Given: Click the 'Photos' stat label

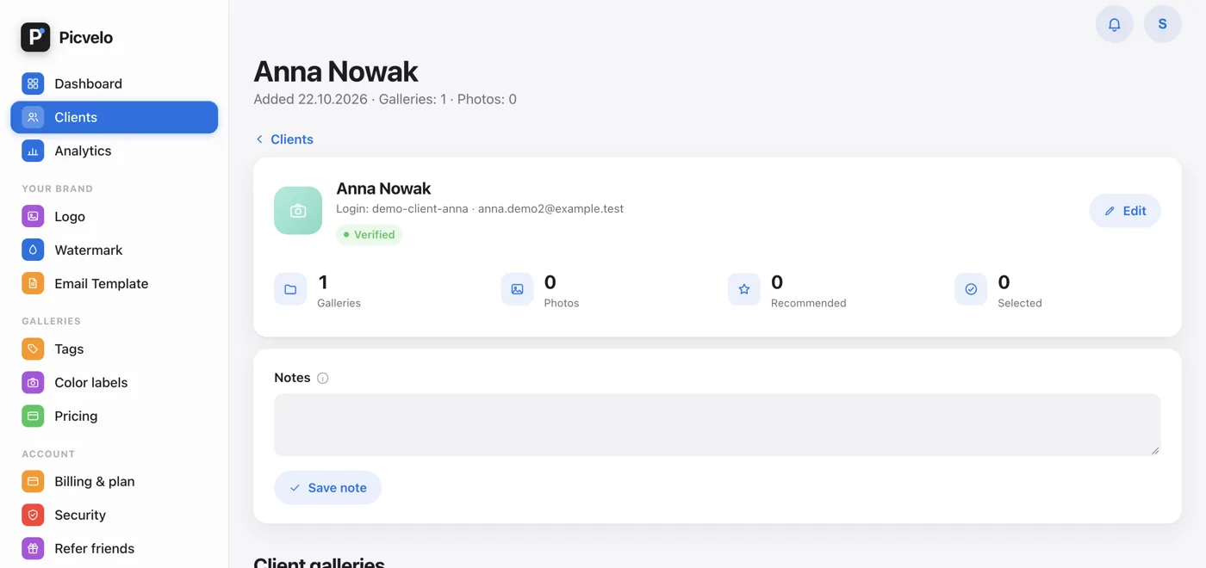Looking at the screenshot, I should point(562,303).
